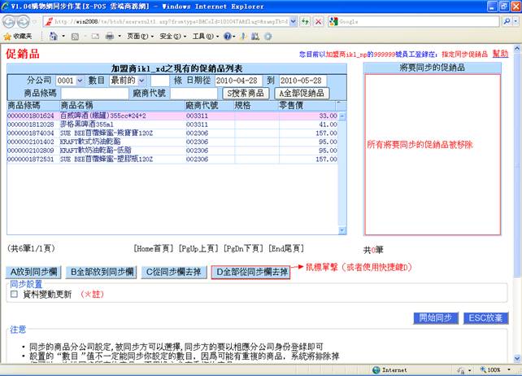Click the printer icon in toolbar
Screen dimensions: 522x376
tap(111, 37)
